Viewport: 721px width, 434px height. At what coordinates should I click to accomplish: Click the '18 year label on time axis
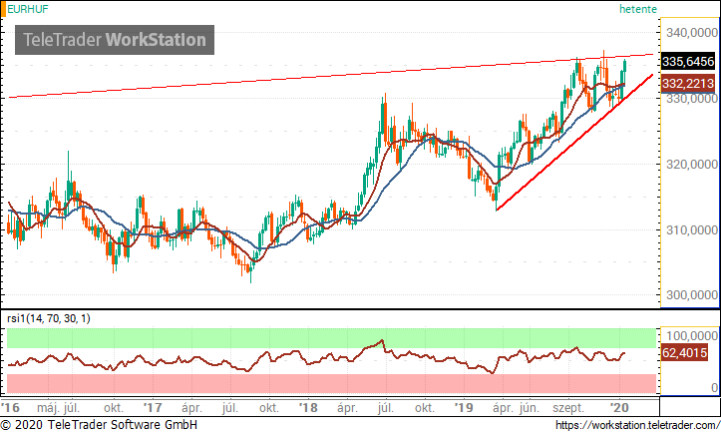tap(308, 408)
